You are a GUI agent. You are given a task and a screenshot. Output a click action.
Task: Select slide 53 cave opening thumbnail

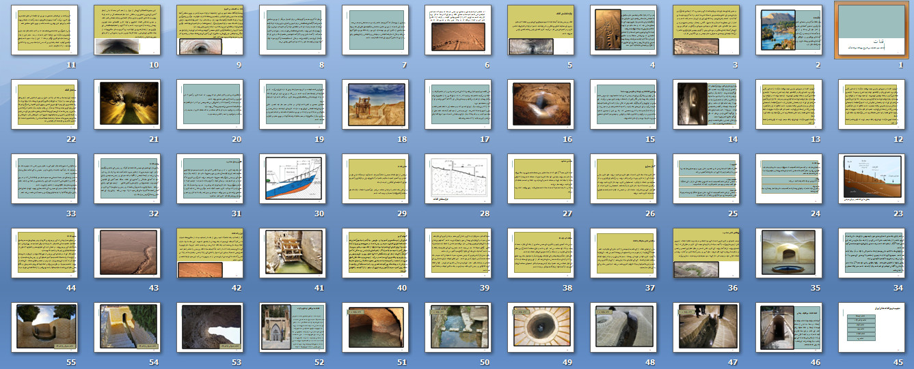(x=210, y=327)
